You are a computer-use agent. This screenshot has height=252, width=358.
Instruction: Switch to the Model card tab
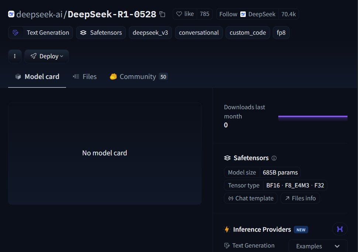tap(37, 77)
